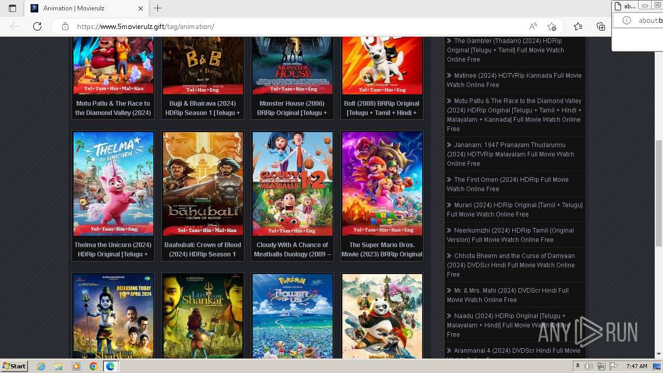This screenshot has height=373, width=663.
Task: Click The Super Mario Bros. title link
Action: pyautogui.click(x=382, y=249)
